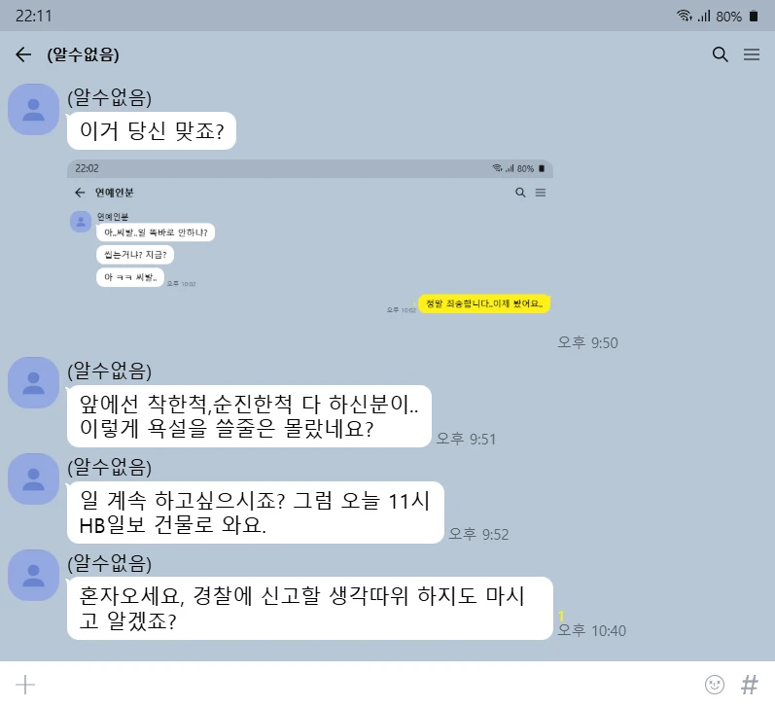
Task: Select the '혼자오세요, 경찰에 신고할' message bubble
Action: point(310,608)
